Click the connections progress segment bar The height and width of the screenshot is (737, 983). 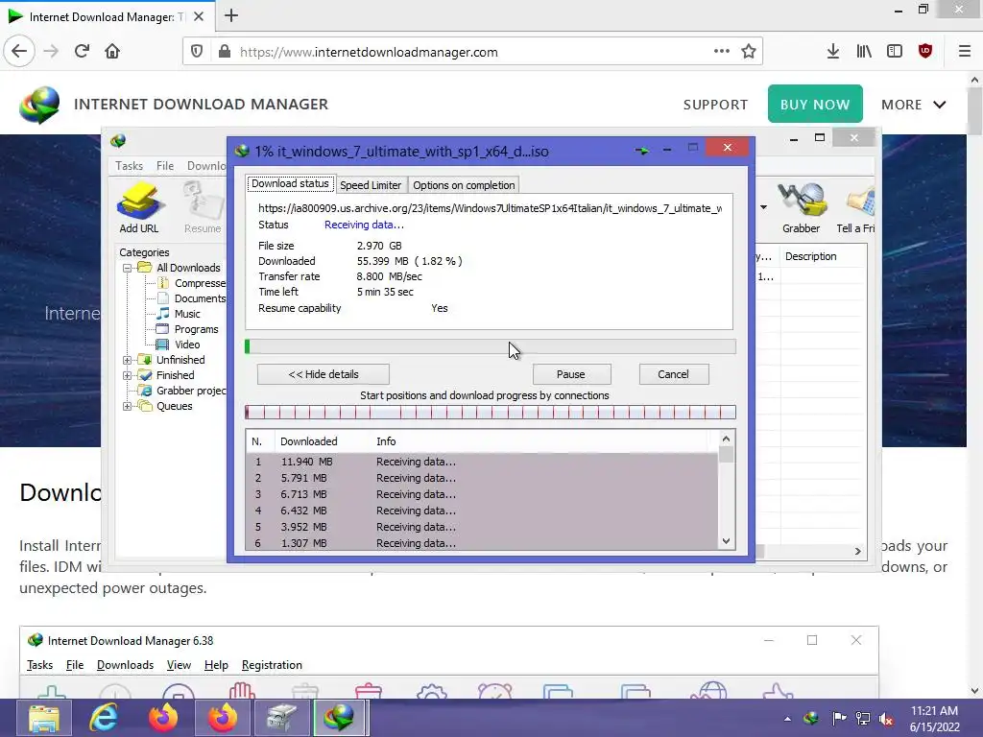491,412
